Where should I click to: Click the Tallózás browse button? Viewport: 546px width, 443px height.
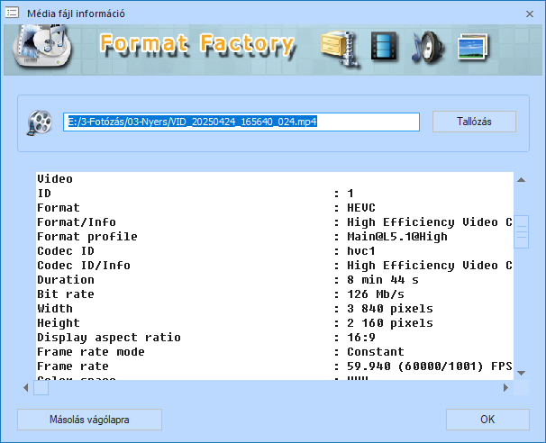pyautogui.click(x=474, y=122)
